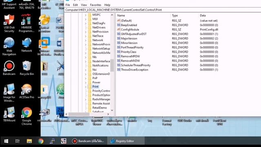Open File Explorer from taskbar
The width and height of the screenshot is (261, 147).
coord(29,141)
